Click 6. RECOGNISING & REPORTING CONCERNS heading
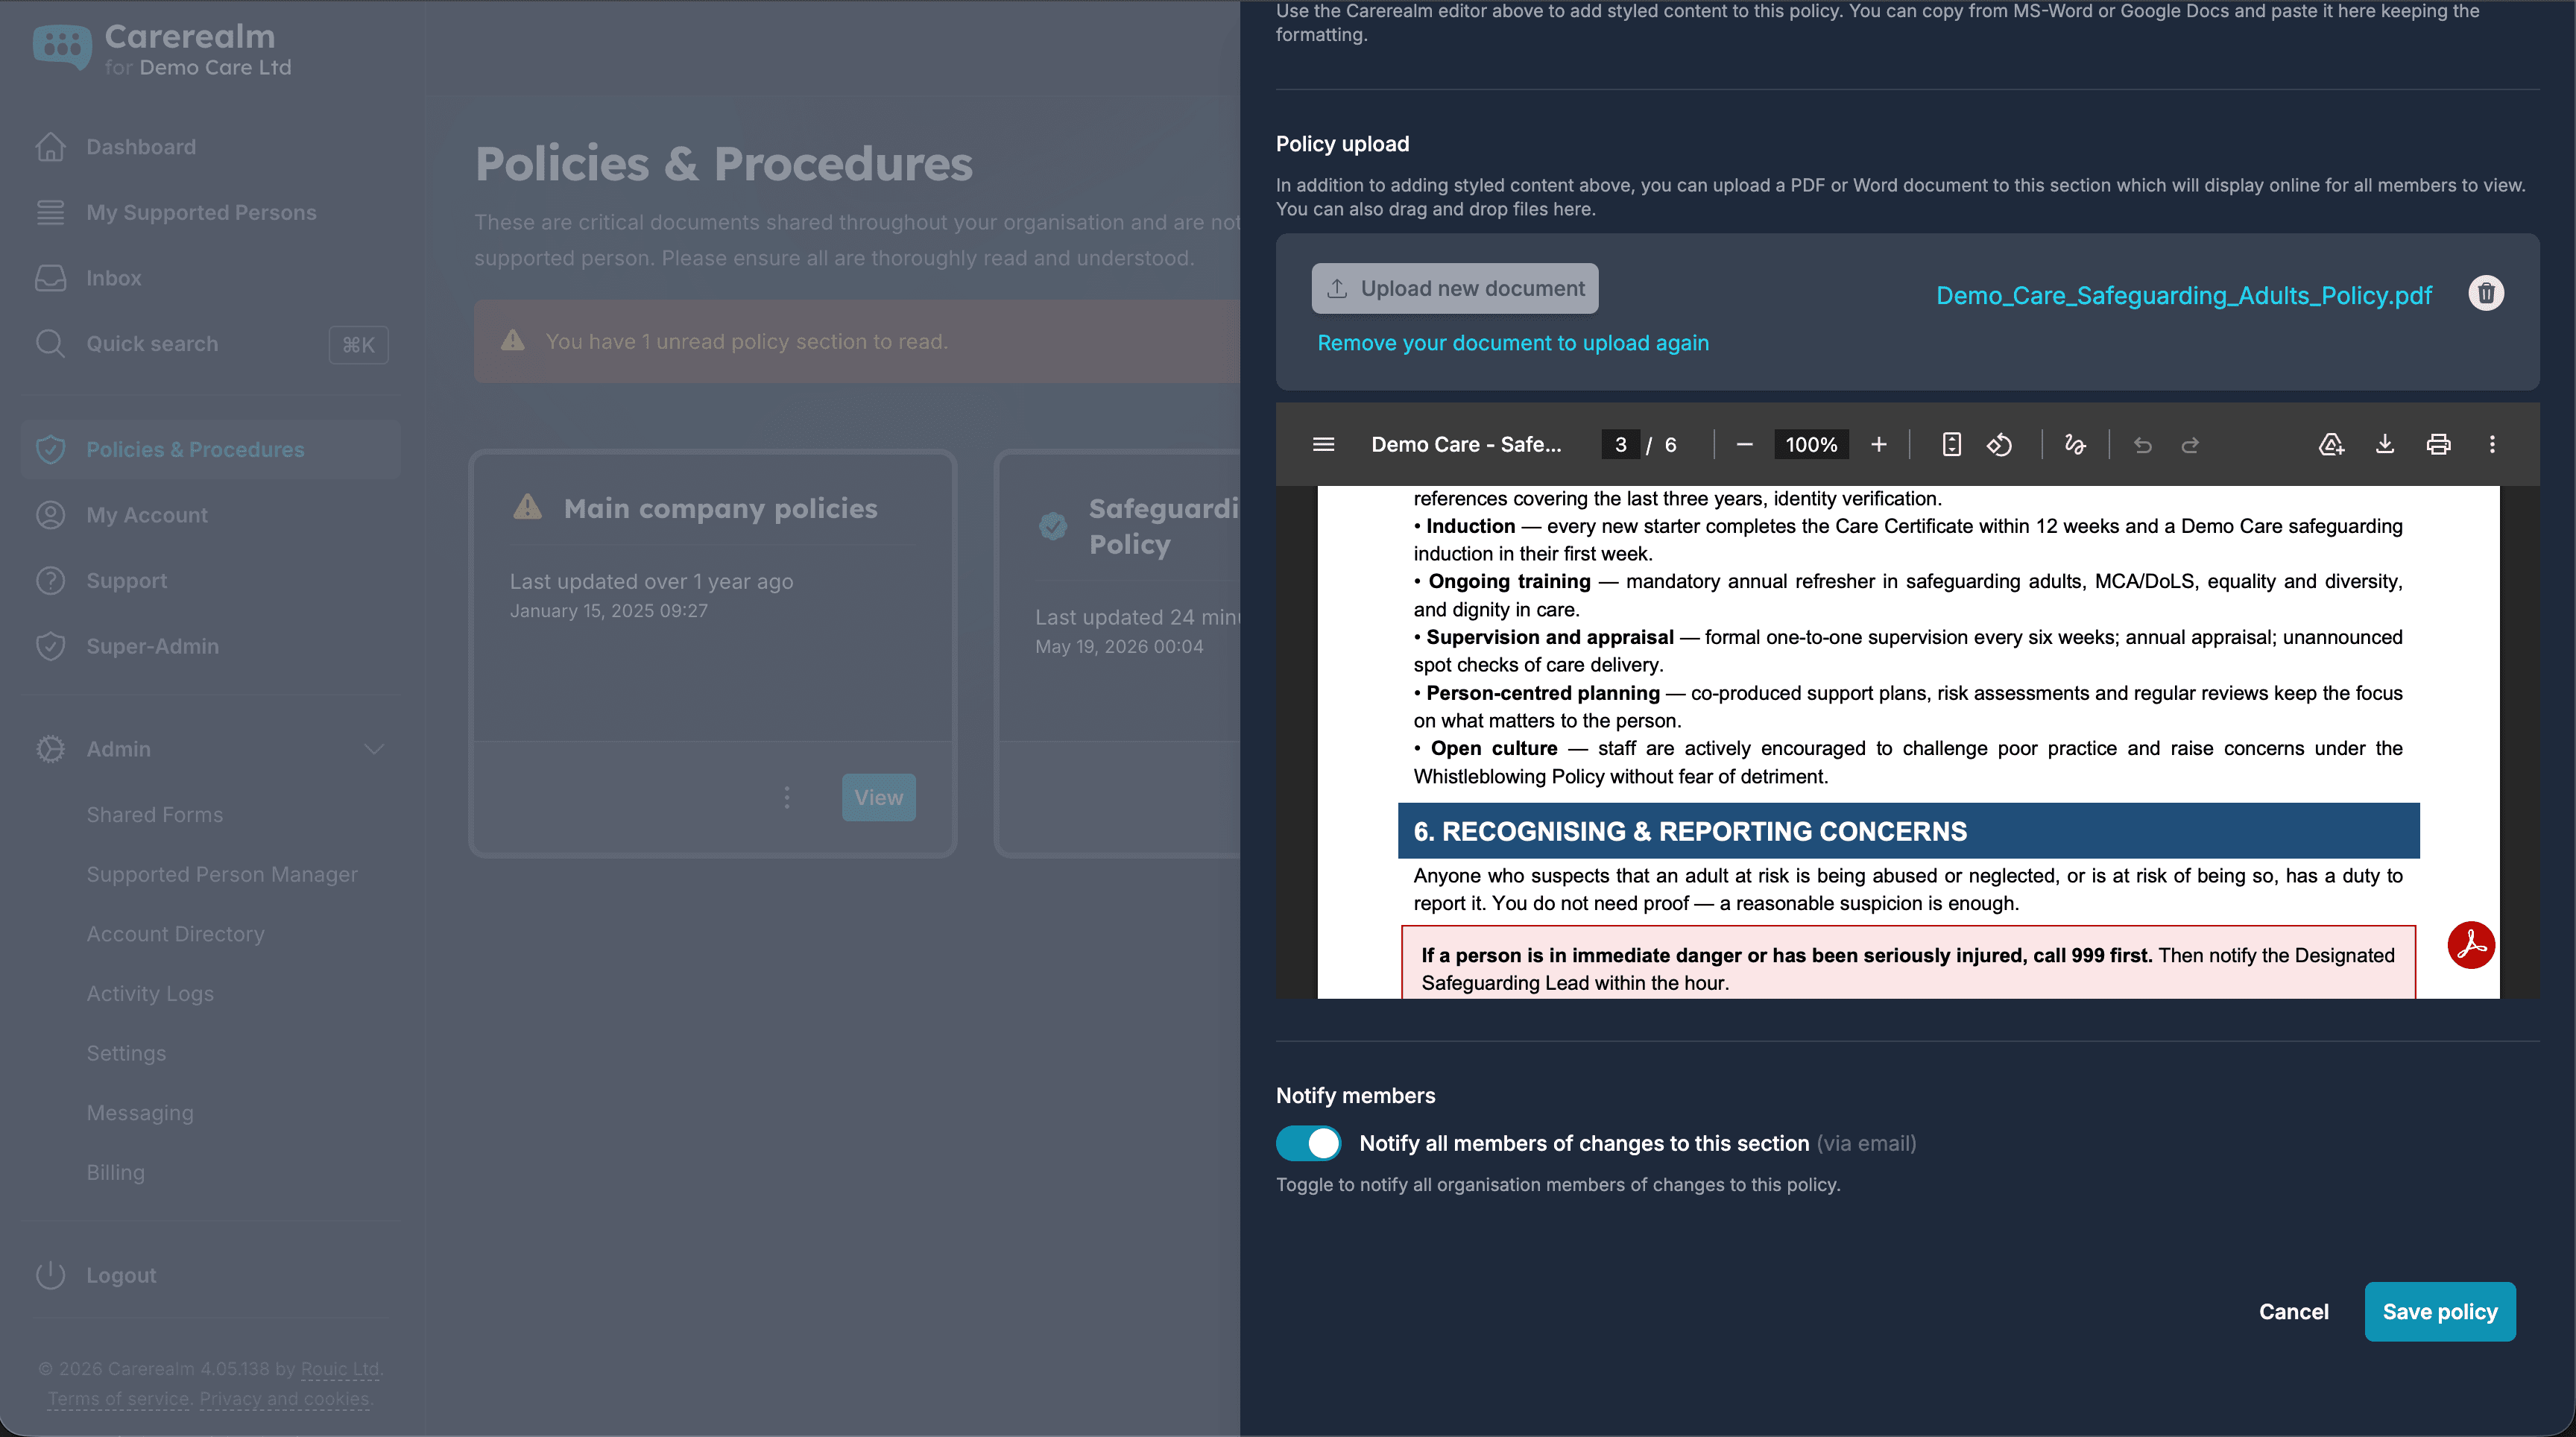This screenshot has height=1437, width=2576. [1689, 830]
